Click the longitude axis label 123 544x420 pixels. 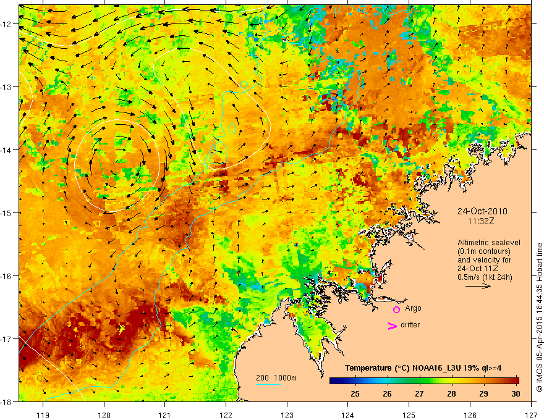pyautogui.click(x=287, y=415)
